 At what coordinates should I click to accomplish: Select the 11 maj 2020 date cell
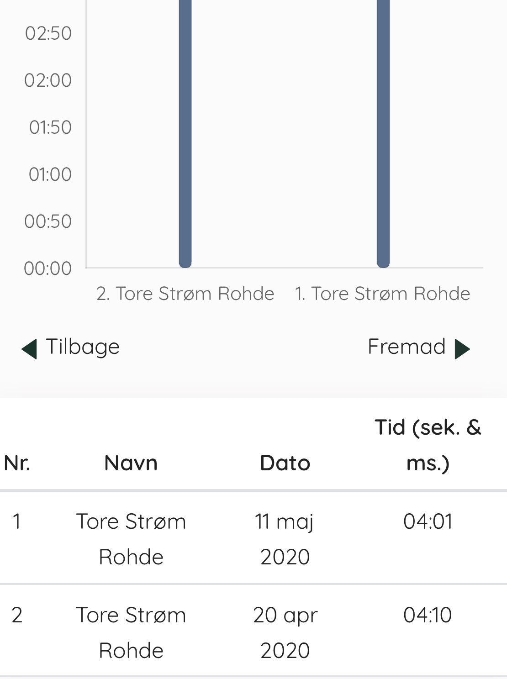[285, 539]
